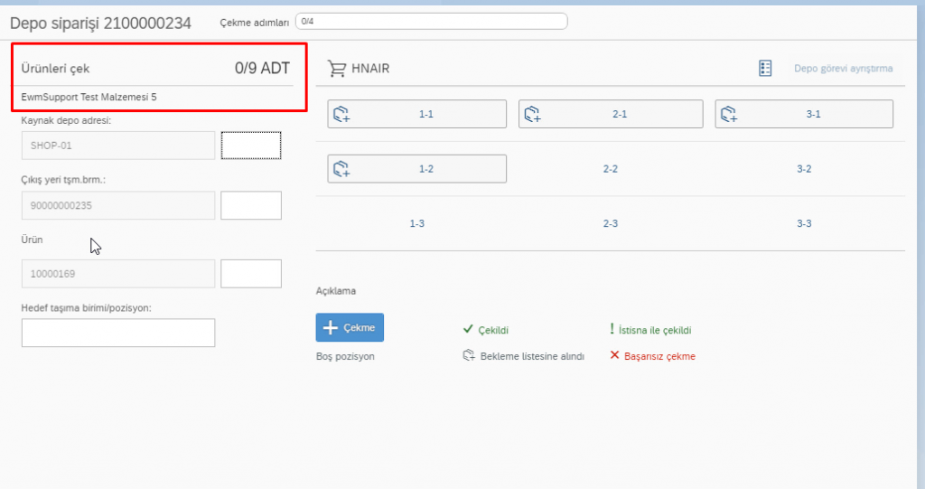Click the waiting-list icon in position 2-1
This screenshot has height=489, width=925.
533,114
